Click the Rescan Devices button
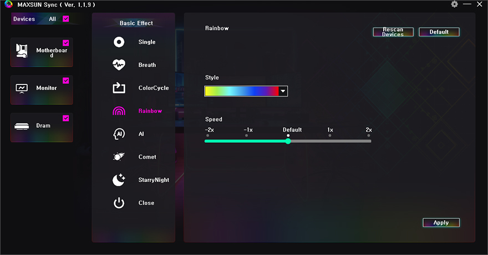Screen dimensions: 488x255 click(x=393, y=32)
